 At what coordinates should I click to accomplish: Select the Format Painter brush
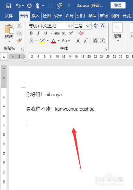19,41
